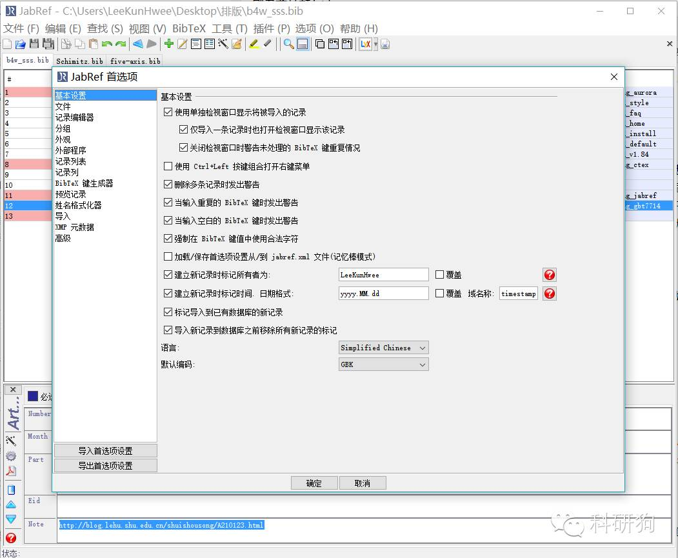This screenshot has height=558, width=678.
Task: Click the blue down arrow next entry icon
Action: tap(11, 519)
